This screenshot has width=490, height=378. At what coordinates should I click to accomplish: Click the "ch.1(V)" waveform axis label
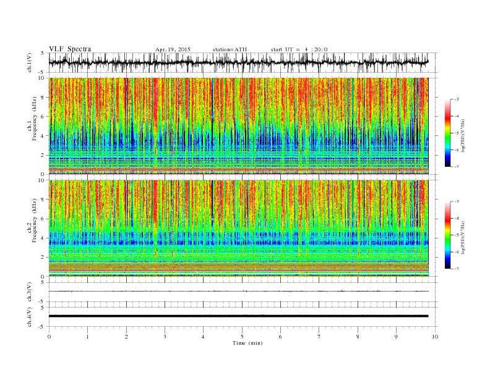coord(30,62)
